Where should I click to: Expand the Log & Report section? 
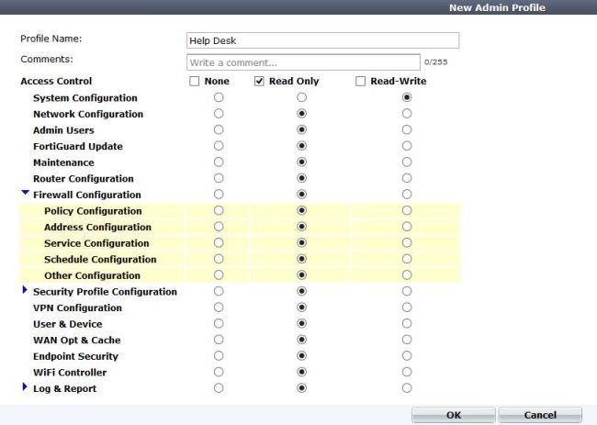pos(25,387)
